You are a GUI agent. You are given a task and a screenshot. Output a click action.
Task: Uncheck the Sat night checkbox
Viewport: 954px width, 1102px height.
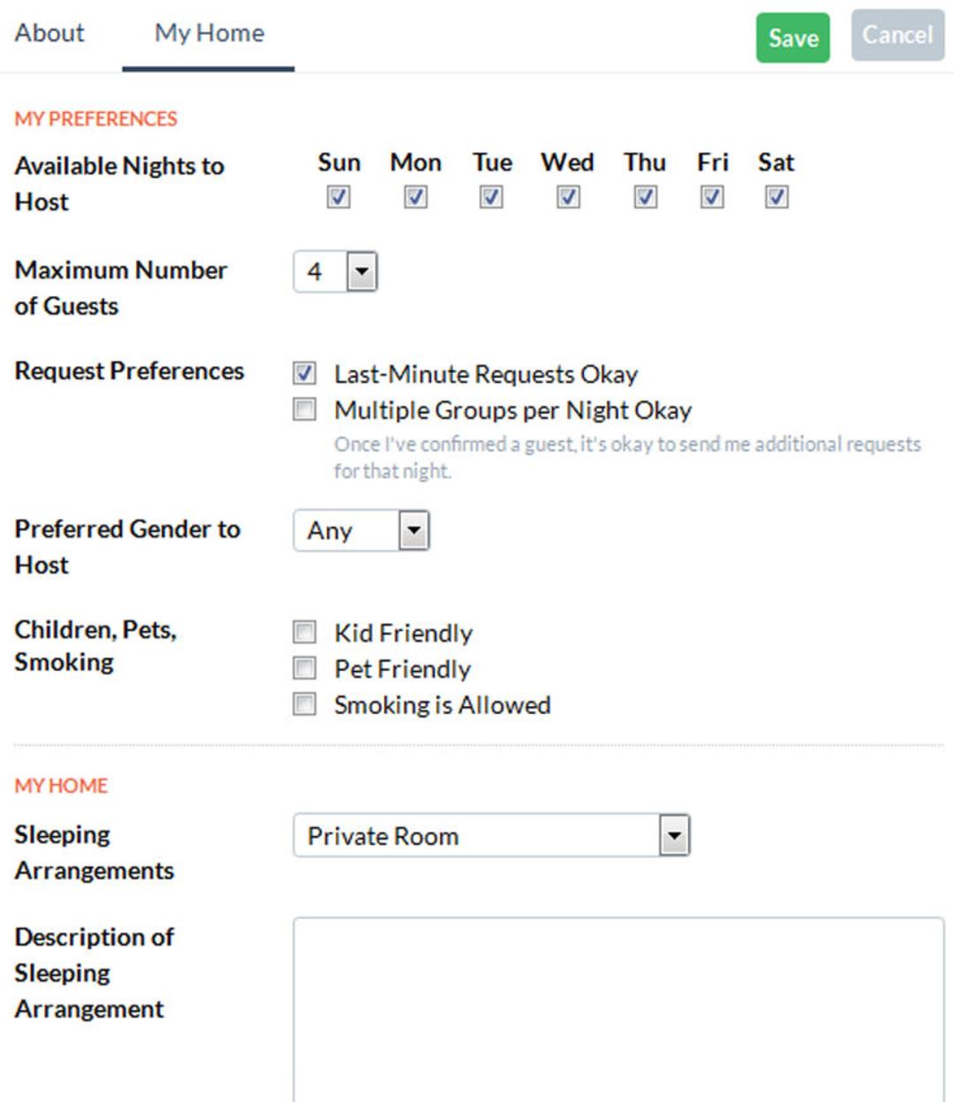tap(776, 197)
